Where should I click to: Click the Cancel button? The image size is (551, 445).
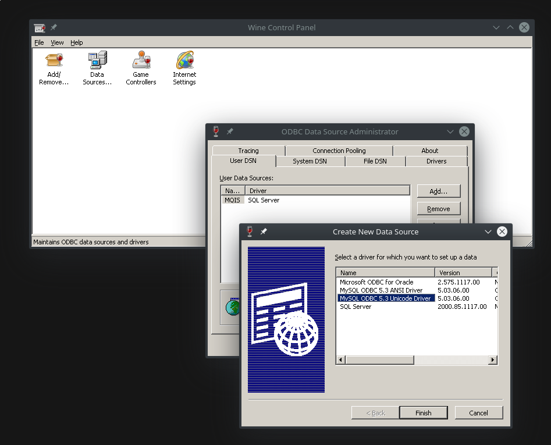click(x=479, y=413)
